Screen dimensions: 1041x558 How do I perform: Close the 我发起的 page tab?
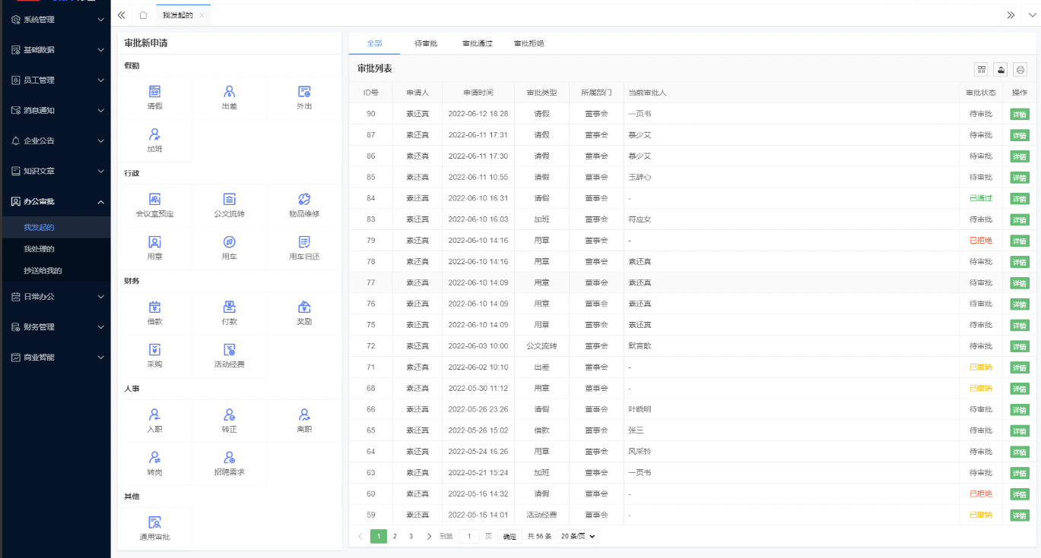click(202, 15)
